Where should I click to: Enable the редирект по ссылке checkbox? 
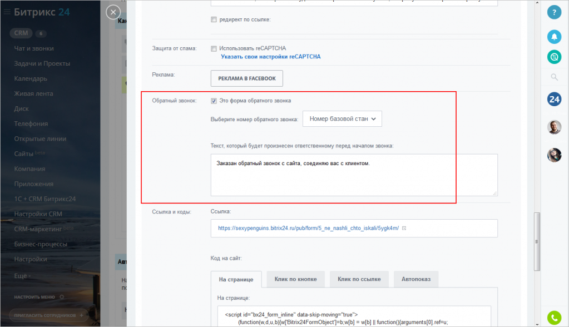coord(214,19)
